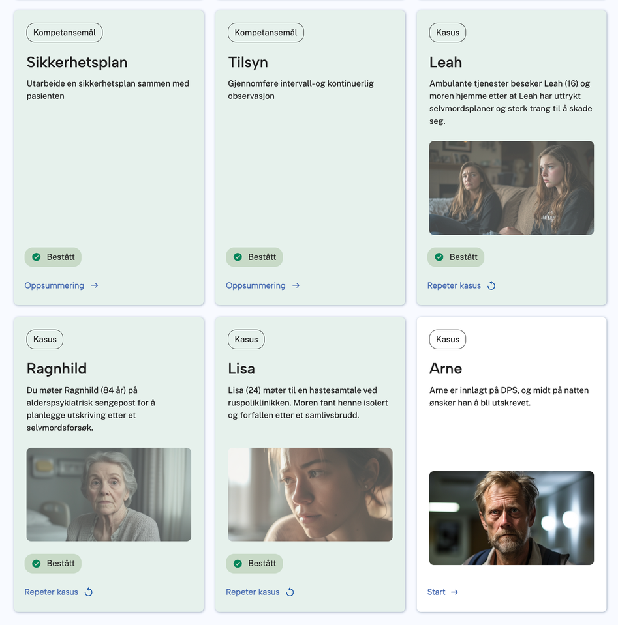Screen dimensions: 618x625
Task: Click the repeat icon on the Ragnhild case
Action: (x=89, y=592)
